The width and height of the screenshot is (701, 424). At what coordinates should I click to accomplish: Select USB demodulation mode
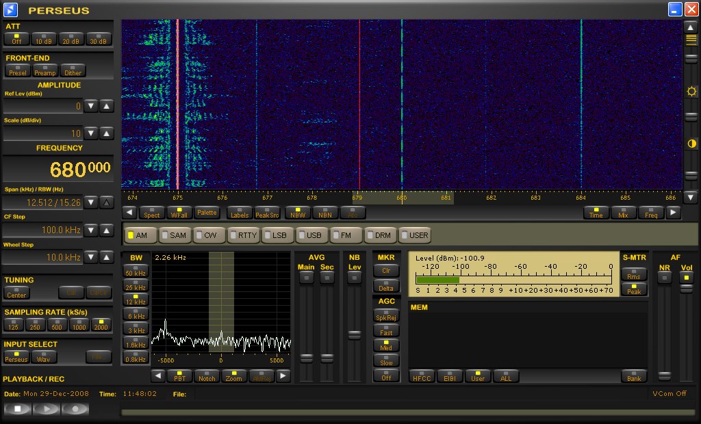point(311,235)
